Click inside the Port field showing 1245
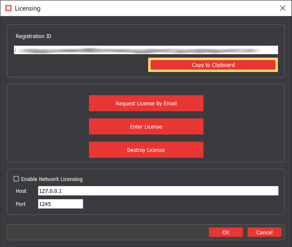The image size is (292, 247). (x=60, y=204)
